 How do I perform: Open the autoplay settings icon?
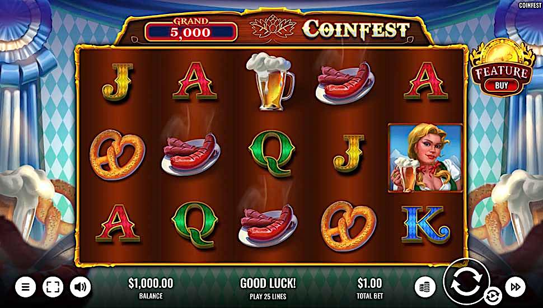click(x=491, y=297)
